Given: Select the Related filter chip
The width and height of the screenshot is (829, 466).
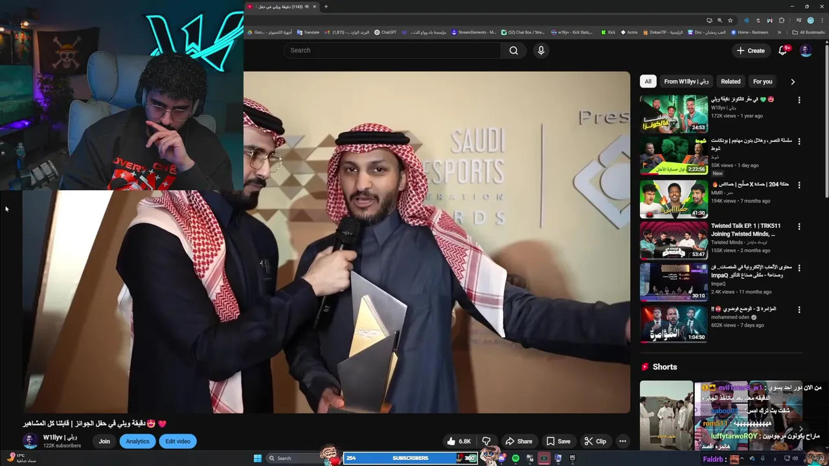Looking at the screenshot, I should (x=731, y=82).
